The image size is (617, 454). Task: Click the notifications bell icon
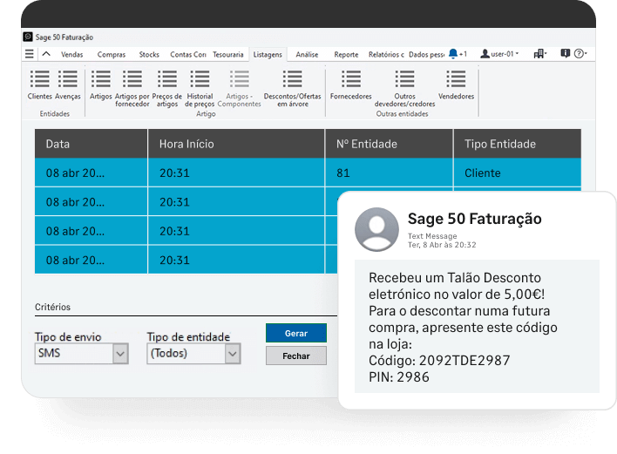(453, 54)
